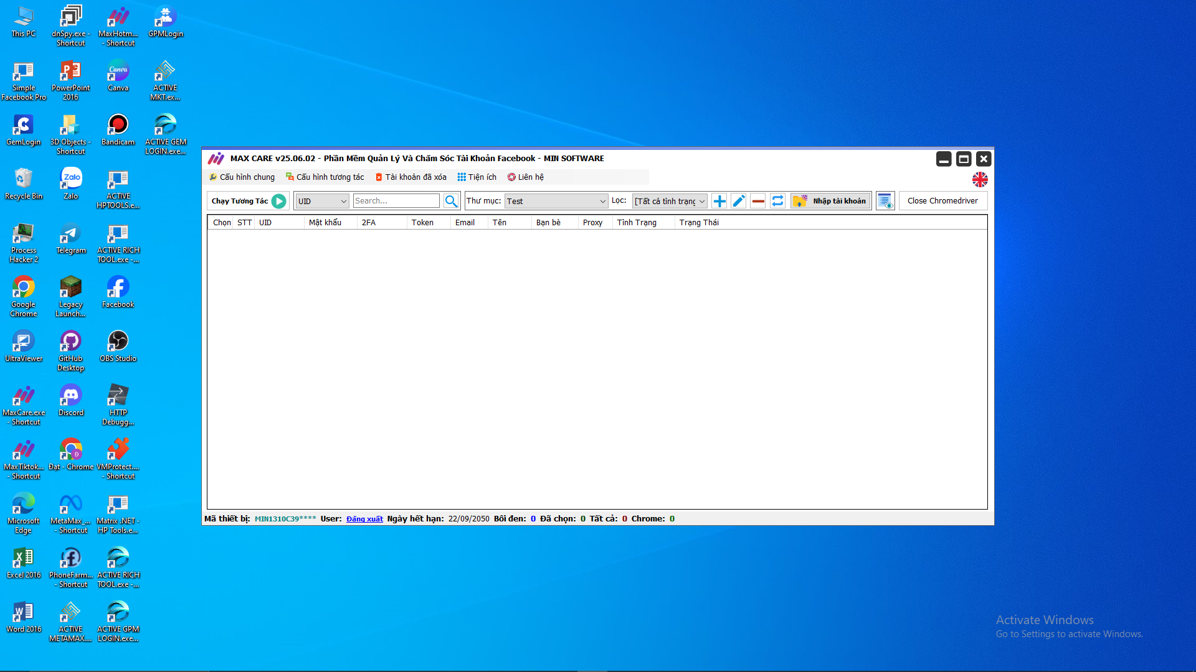Image resolution: width=1196 pixels, height=672 pixels.
Task: Open Zalo desktop icon
Action: click(x=71, y=185)
